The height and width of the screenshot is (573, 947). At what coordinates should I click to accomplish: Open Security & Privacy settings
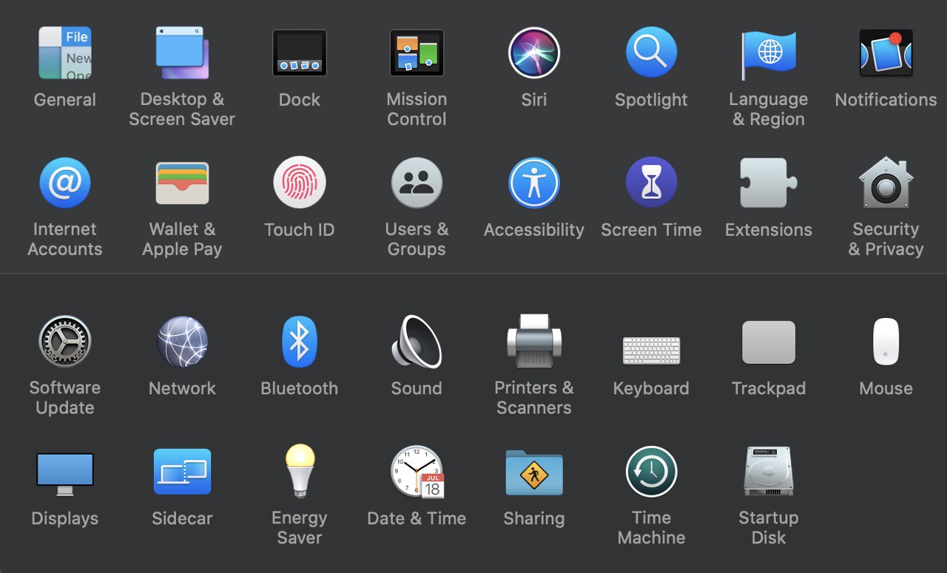pyautogui.click(x=886, y=183)
